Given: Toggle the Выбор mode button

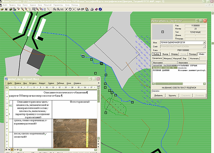Looking at the screenshot, I should coord(156,54).
